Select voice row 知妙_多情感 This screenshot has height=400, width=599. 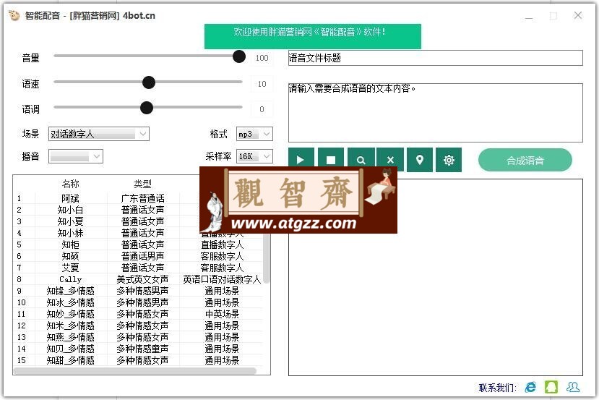[x=138, y=314]
